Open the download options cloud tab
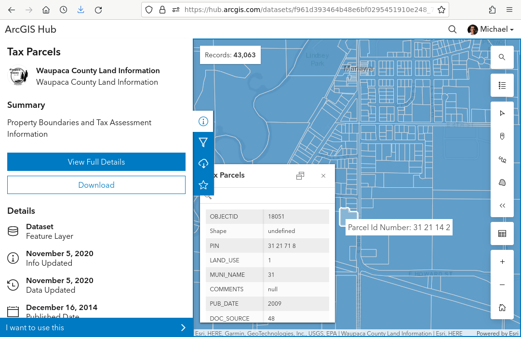 [203, 164]
